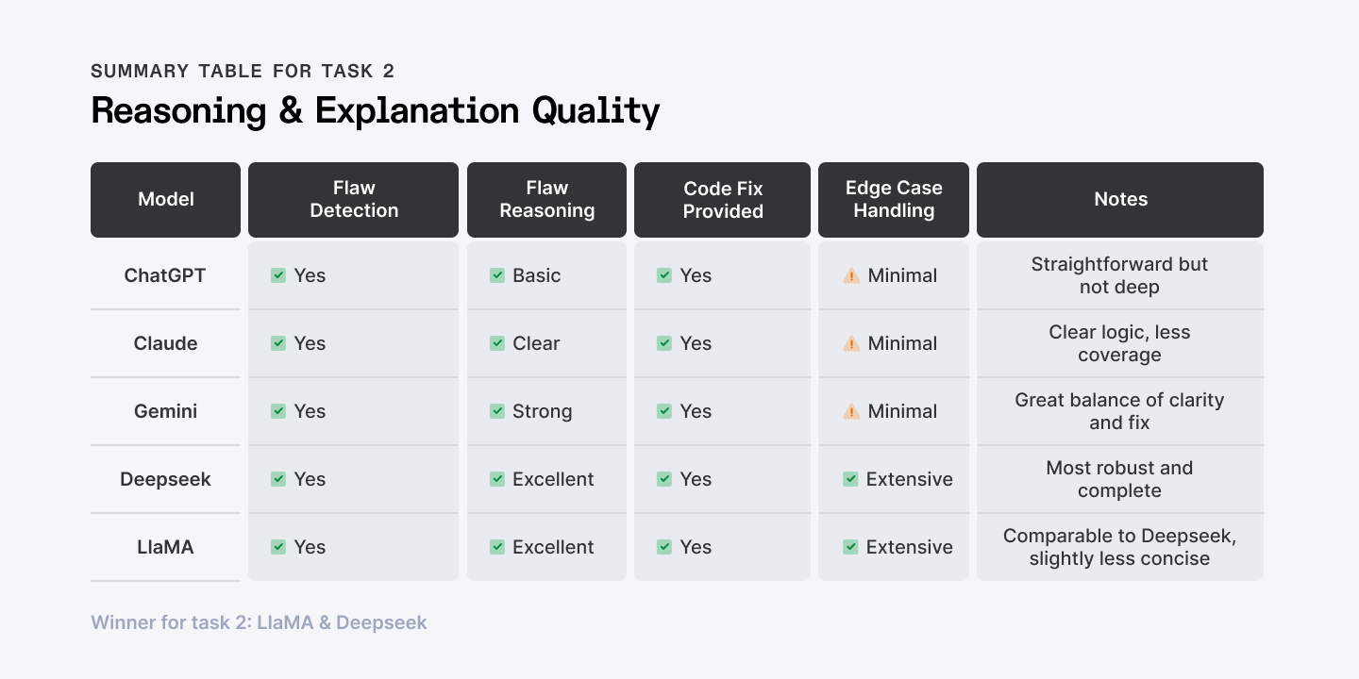Click the 'Most robust and complete' note
Viewport: 1359px width, 679px height.
coord(1119,479)
